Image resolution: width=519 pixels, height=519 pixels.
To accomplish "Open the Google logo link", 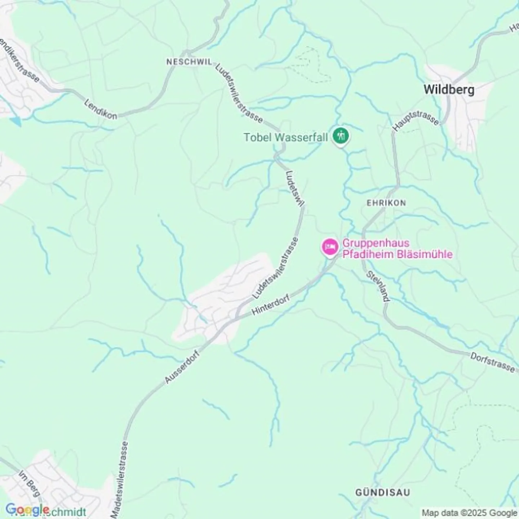I will coord(27,510).
